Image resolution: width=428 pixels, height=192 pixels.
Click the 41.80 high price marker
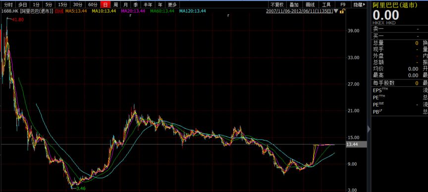[x=18, y=20]
